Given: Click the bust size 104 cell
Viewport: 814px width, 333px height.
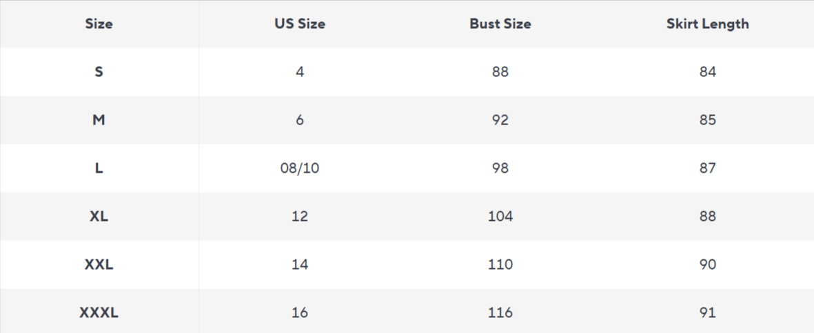Looking at the screenshot, I should tap(500, 216).
